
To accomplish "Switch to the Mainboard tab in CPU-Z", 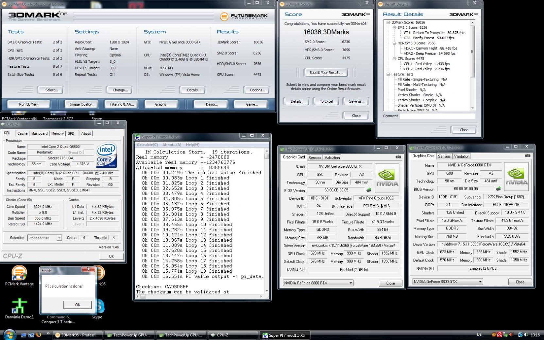I will (40, 133).
